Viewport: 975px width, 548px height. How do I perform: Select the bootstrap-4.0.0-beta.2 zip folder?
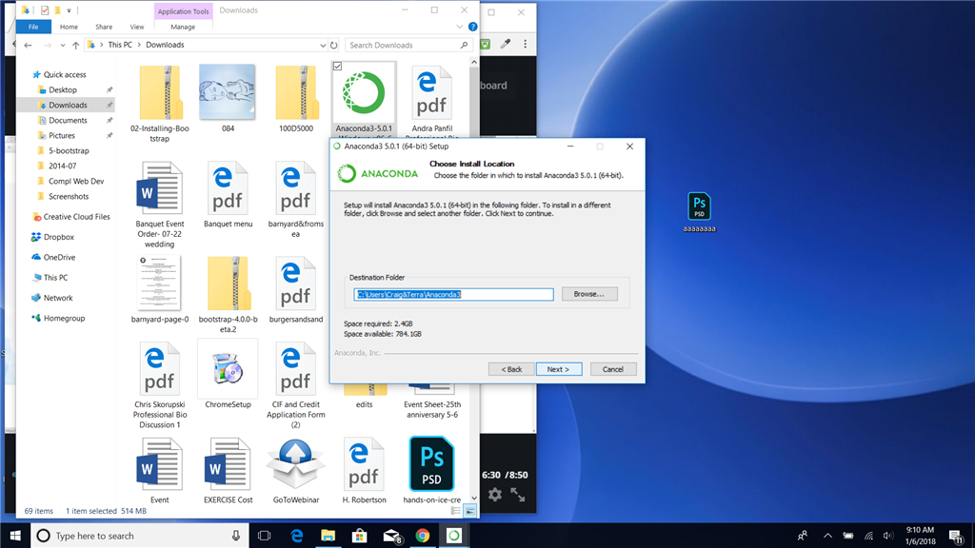228,284
